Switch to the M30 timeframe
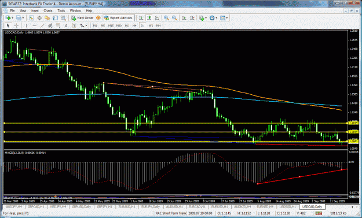 [x=119, y=25]
